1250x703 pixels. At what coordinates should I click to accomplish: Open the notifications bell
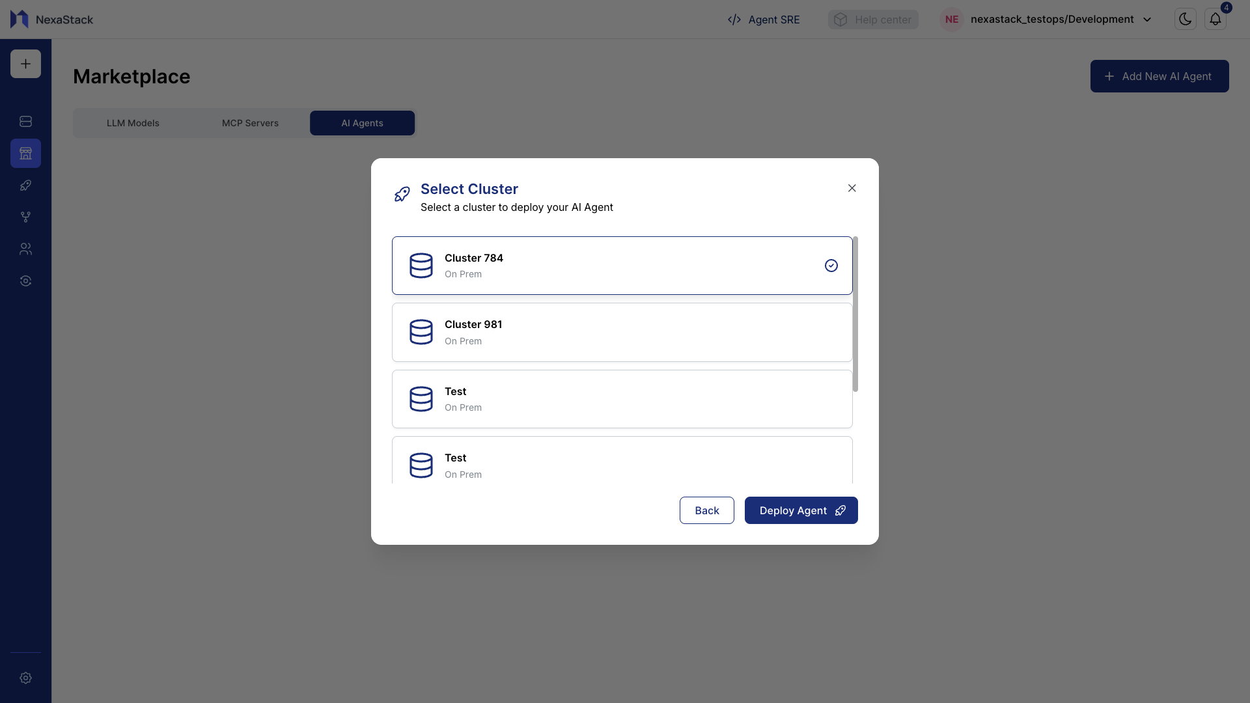click(x=1215, y=20)
